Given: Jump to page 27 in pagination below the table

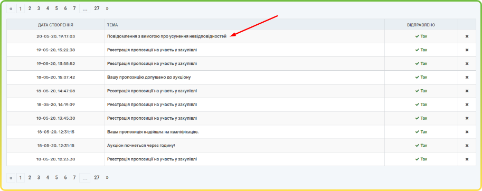Looking at the screenshot, I should tap(97, 178).
